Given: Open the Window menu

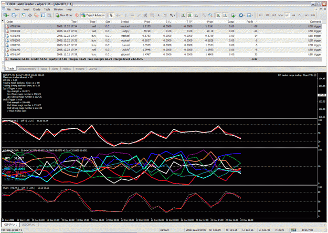Looking at the screenshot, I should [58, 9].
